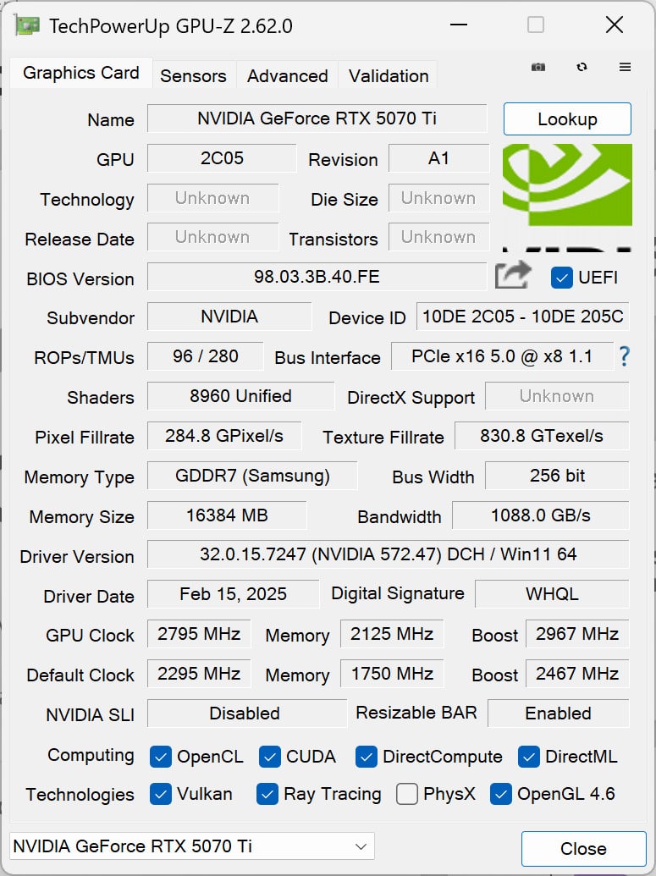Click the 830.8 GTexel/s value

[542, 435]
